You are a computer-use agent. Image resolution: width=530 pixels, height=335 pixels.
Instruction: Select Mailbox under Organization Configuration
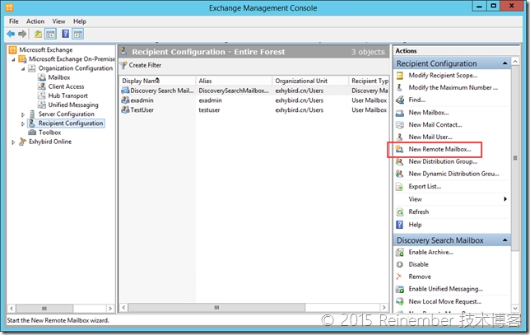point(59,77)
